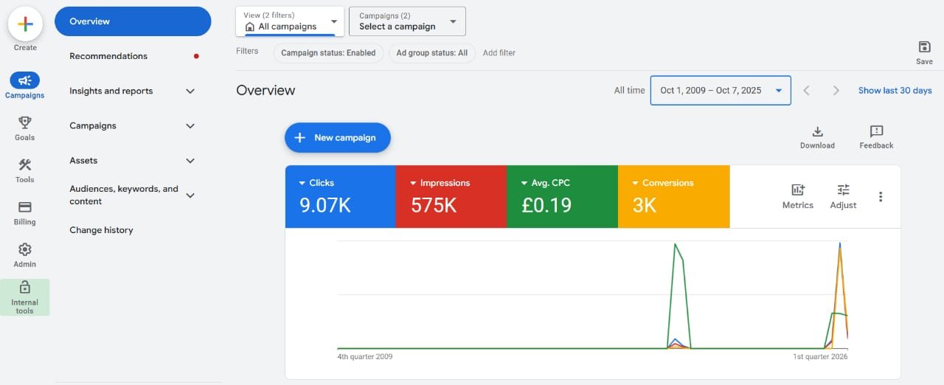This screenshot has width=944, height=385.
Task: Open the Select a campaign dropdown
Action: pos(407,21)
